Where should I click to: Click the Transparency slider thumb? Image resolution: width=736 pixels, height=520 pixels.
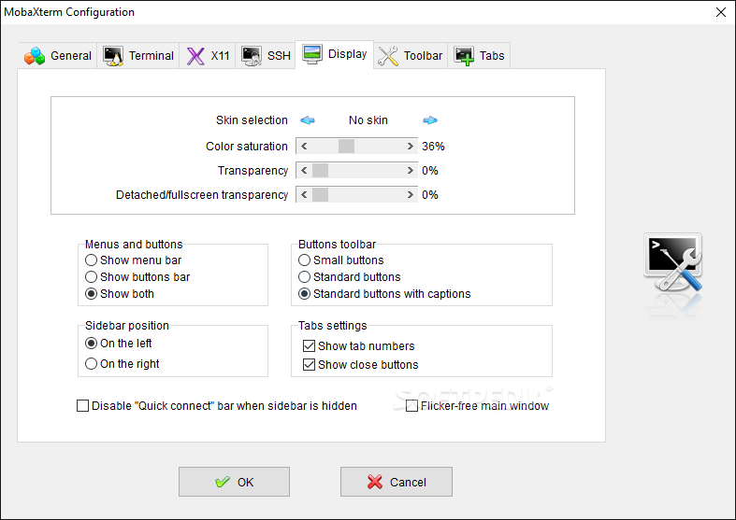(320, 171)
